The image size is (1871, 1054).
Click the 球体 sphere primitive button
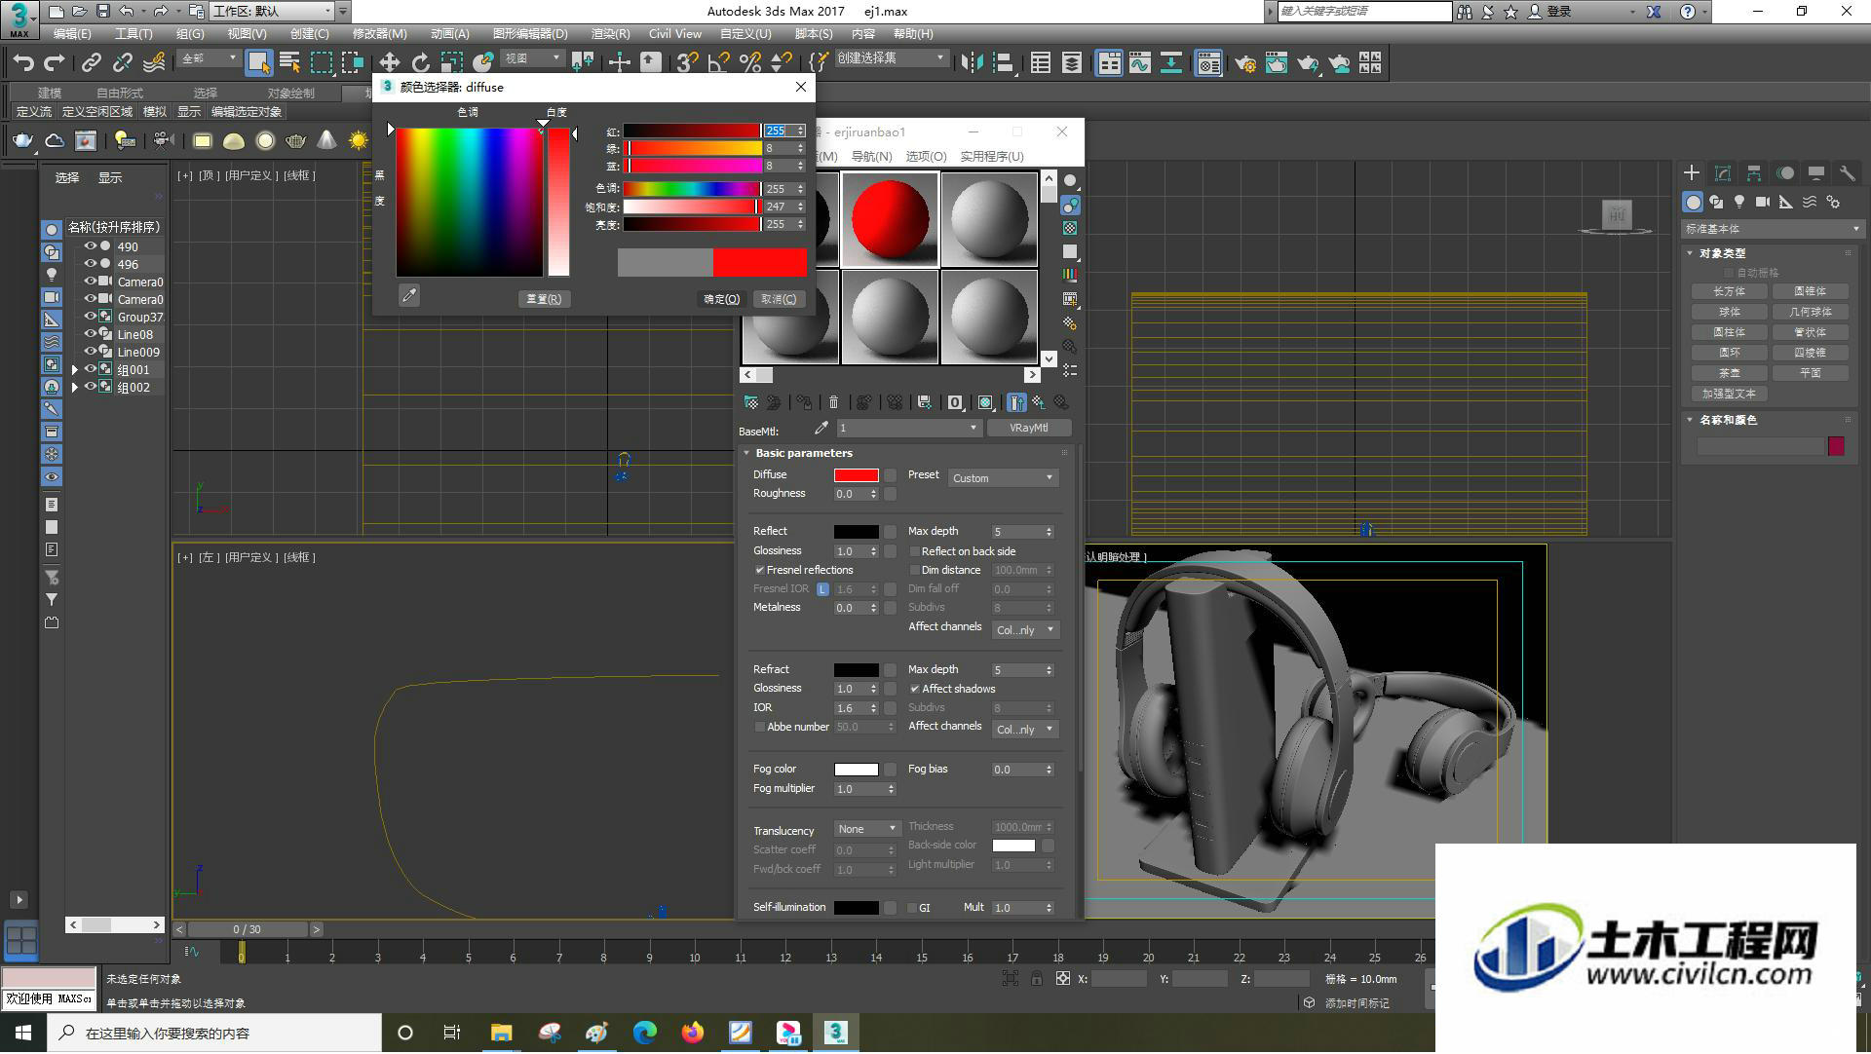pyautogui.click(x=1730, y=313)
